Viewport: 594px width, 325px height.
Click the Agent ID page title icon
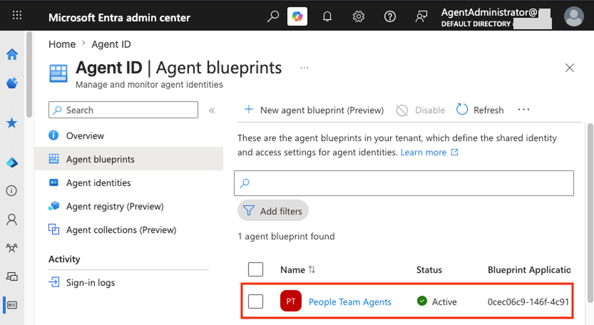58,73
